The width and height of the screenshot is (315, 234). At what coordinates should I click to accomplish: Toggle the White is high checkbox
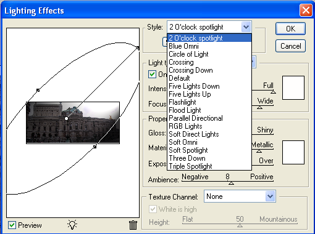coord(153,209)
